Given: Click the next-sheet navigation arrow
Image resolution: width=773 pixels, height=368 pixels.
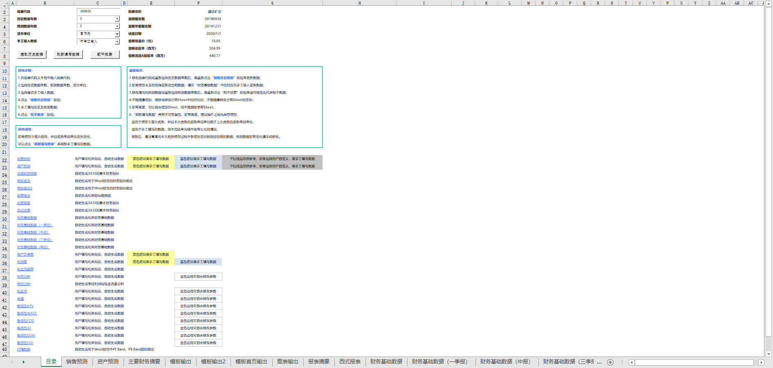Looking at the screenshot, I should (x=24, y=362).
